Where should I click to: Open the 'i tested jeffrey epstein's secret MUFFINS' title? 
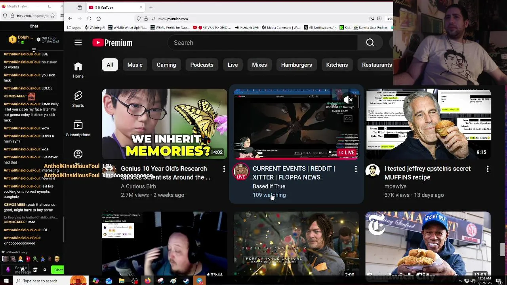tap(427, 173)
